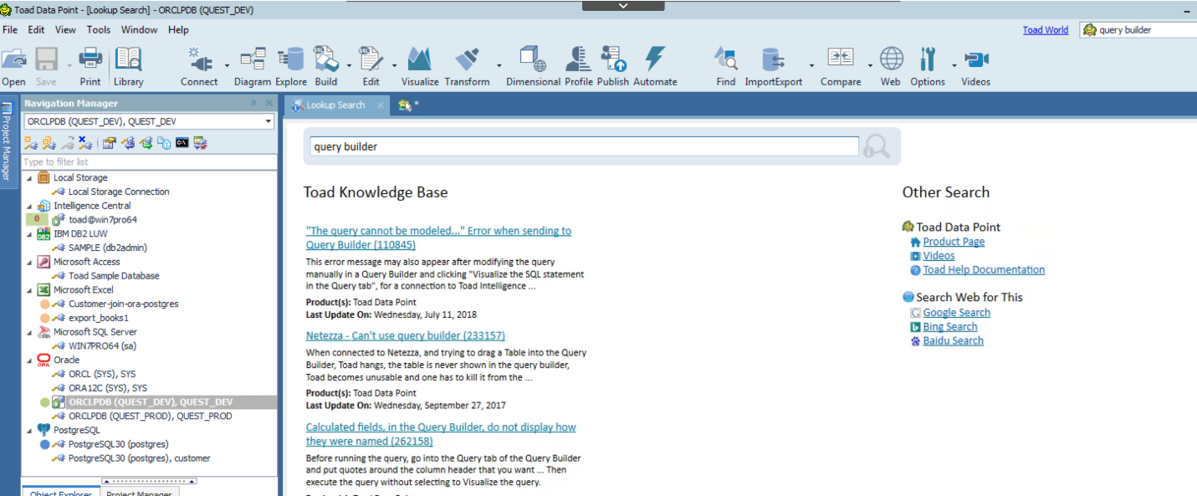Viewport: 1197px width, 496px height.
Task: Click the Type to filter list field
Action: (x=149, y=162)
